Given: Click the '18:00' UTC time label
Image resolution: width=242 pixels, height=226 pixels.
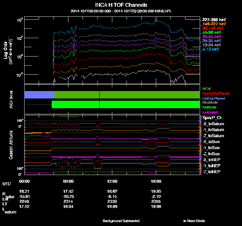Looking at the screenshot, I should coord(156,181).
